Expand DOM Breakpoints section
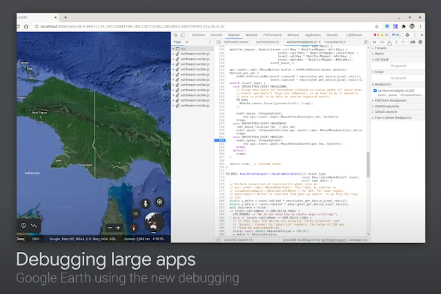 (x=398, y=106)
